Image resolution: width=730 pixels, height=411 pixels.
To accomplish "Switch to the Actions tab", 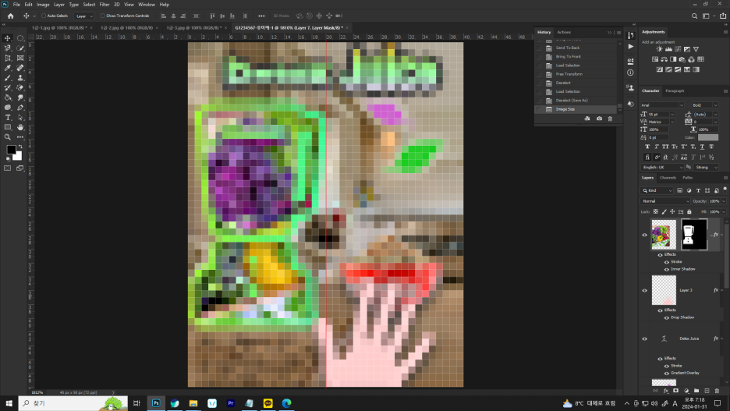I will 564,32.
